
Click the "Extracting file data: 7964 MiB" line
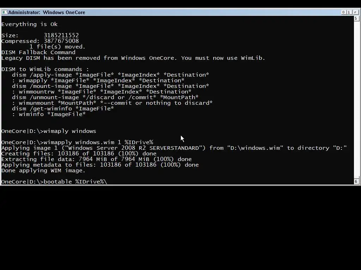[x=97, y=159]
